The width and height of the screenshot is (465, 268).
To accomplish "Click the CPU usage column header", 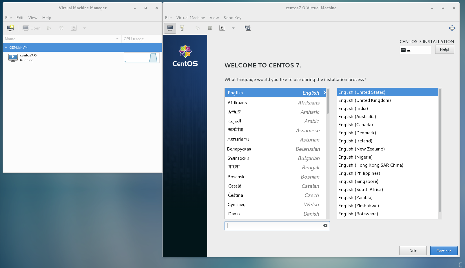I will click(x=142, y=39).
